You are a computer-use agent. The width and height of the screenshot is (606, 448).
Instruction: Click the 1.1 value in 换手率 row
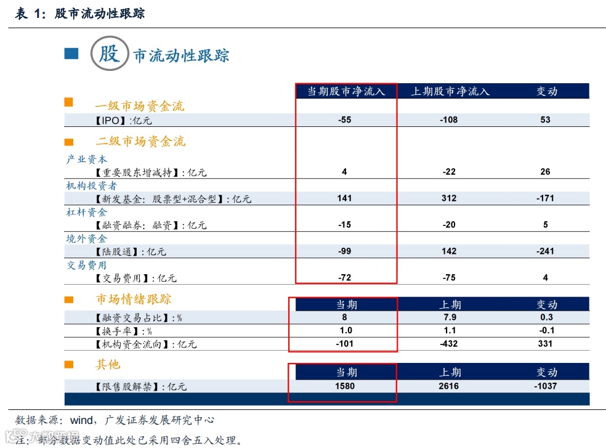click(x=450, y=330)
